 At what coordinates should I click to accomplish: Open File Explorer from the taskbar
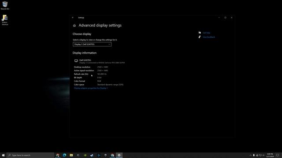click(71, 155)
